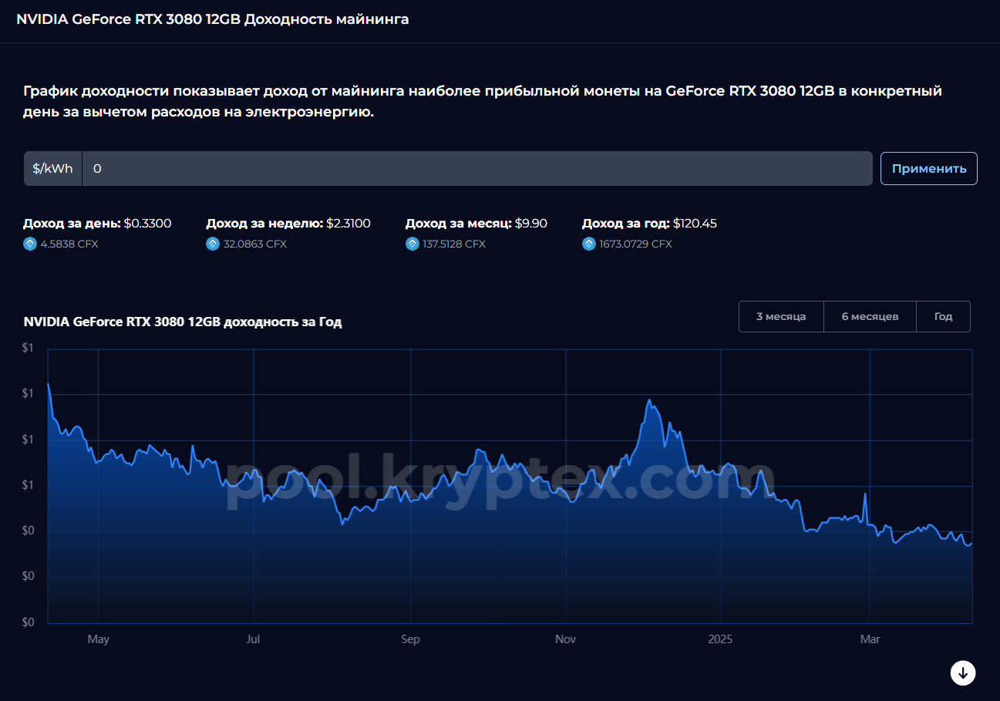1000x701 pixels.
Task: Click the $/kWh label prefix
Action: (x=52, y=168)
